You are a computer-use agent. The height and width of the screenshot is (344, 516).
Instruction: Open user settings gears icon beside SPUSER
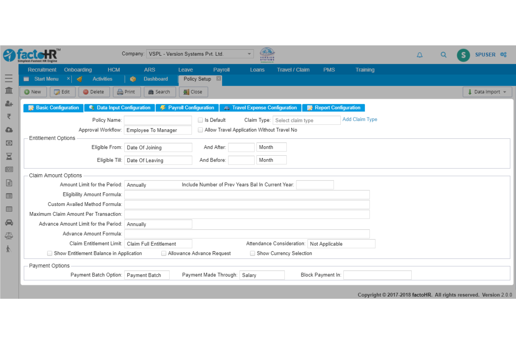click(x=503, y=55)
